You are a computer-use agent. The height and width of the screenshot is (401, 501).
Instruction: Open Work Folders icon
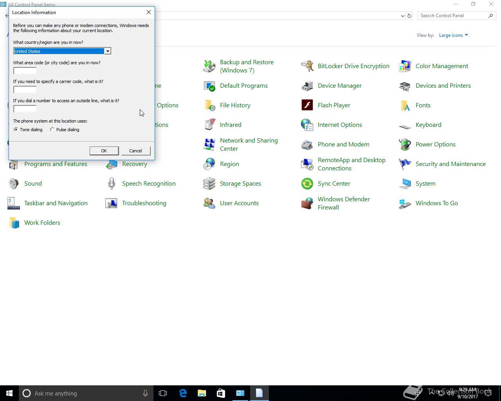pyautogui.click(x=14, y=223)
